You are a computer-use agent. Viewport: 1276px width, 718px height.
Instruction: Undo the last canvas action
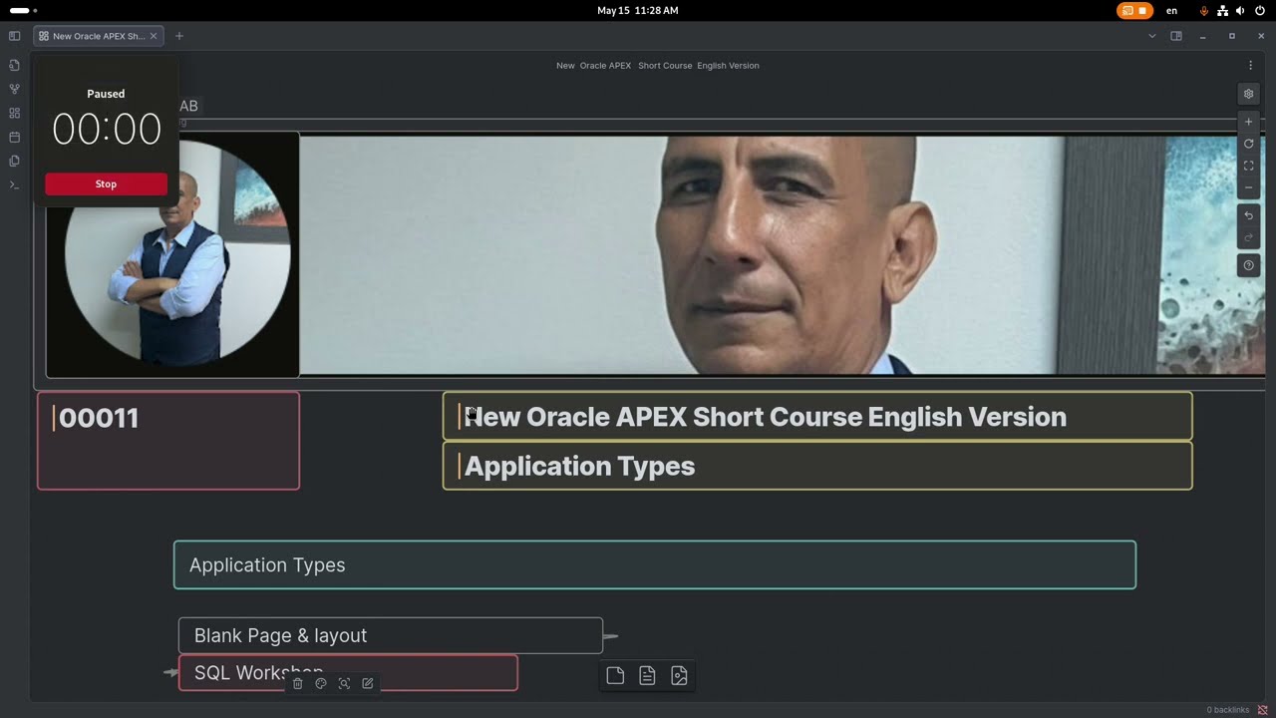tap(1248, 215)
